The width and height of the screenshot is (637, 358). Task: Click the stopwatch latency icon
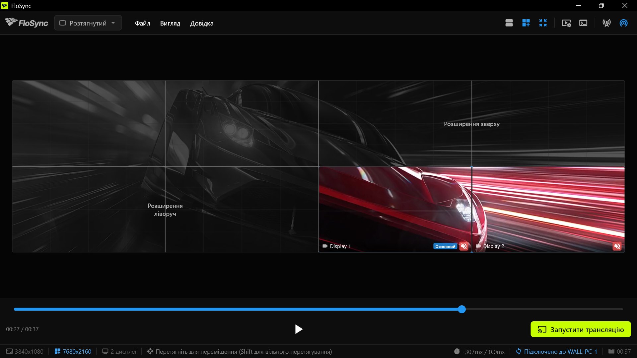[457, 351]
